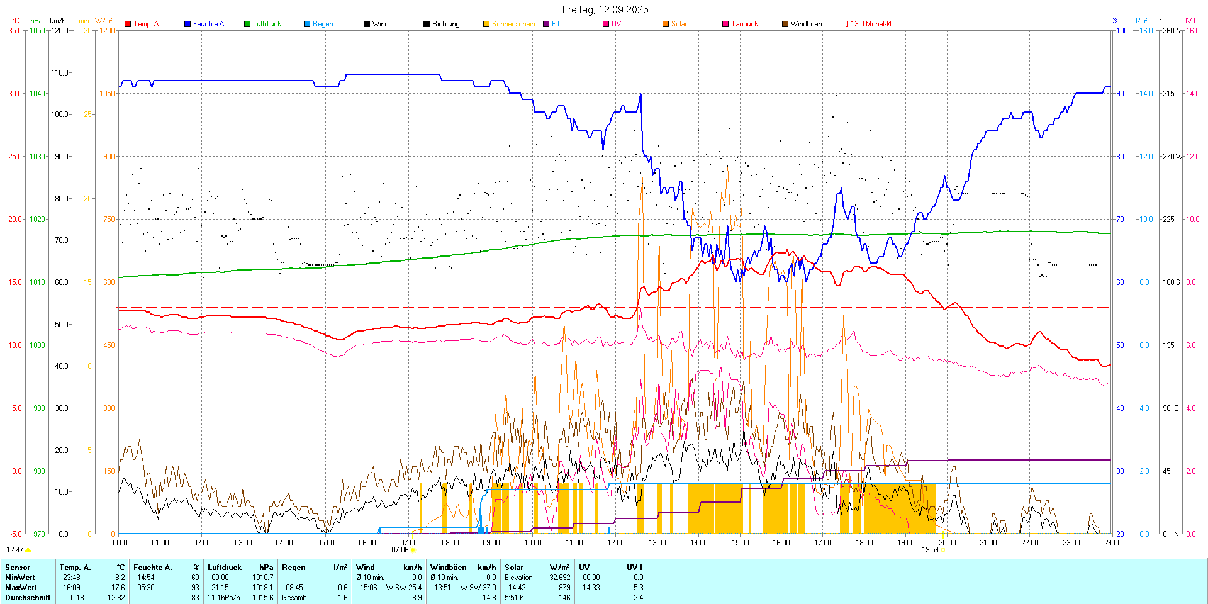Click the blue Feuchte A. legend square
This screenshot has height=604, width=1208.
coord(187,24)
